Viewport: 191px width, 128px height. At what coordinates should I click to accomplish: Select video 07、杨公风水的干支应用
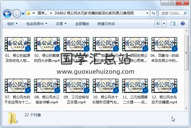(18, 91)
